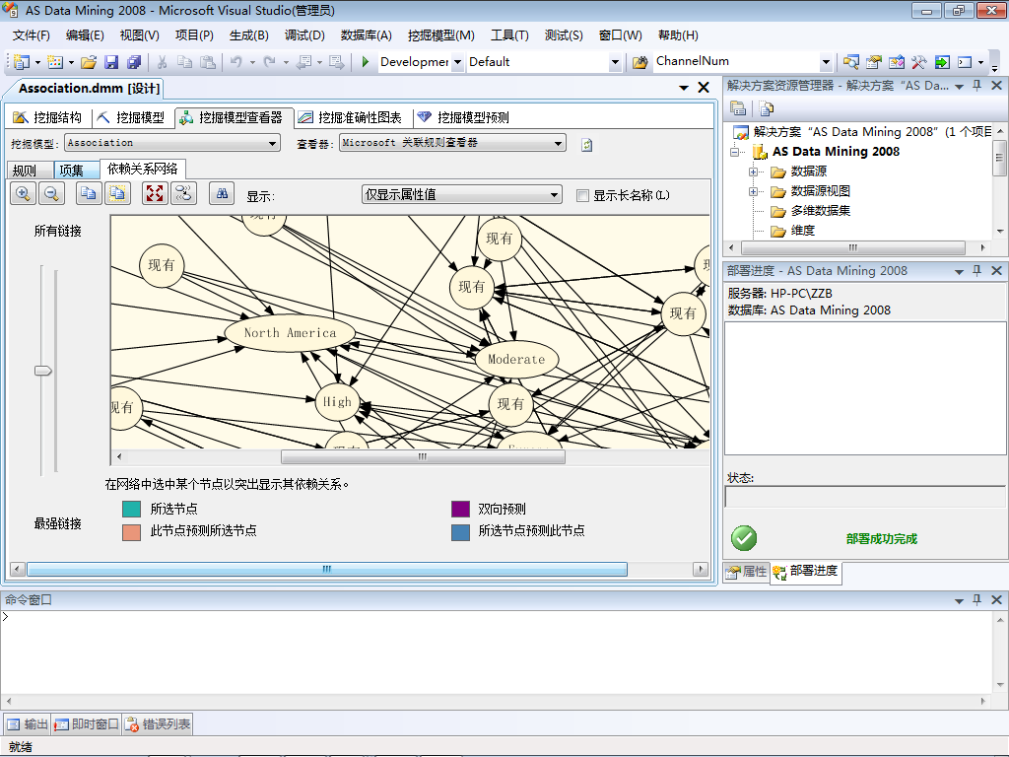
Task: Click the teal 所选节点 legend swatch
Action: pos(131,510)
